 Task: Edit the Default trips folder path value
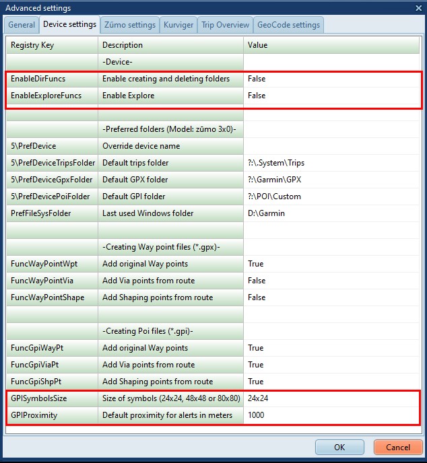[331, 163]
